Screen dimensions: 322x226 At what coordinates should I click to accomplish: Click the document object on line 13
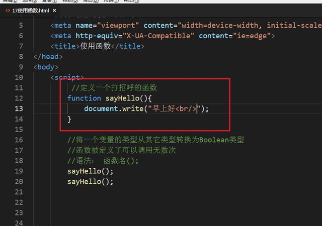coord(101,108)
